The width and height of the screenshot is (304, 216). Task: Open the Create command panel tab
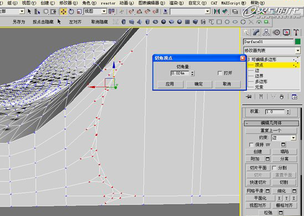tap(246, 32)
